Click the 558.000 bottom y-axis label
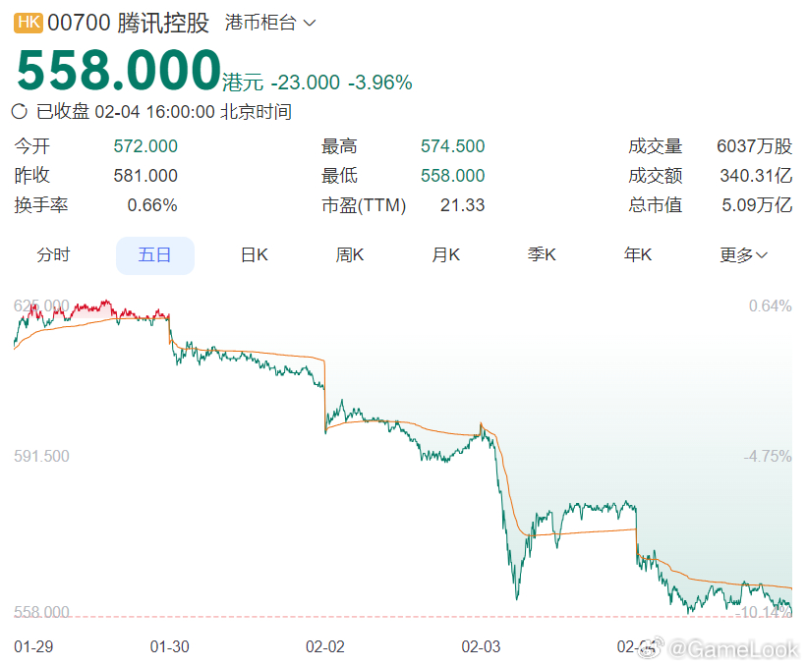Viewport: 807px width, 667px height. (x=41, y=612)
